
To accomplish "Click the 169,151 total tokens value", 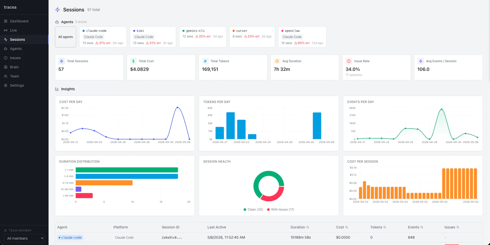I will pyautogui.click(x=210, y=69).
